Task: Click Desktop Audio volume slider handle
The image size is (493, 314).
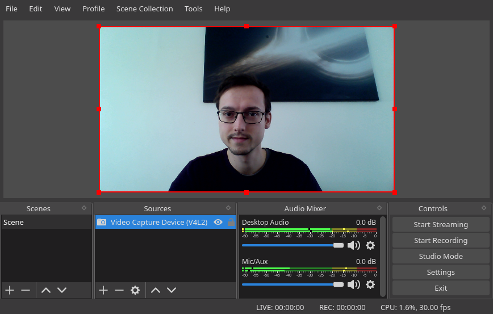Action: tap(339, 245)
